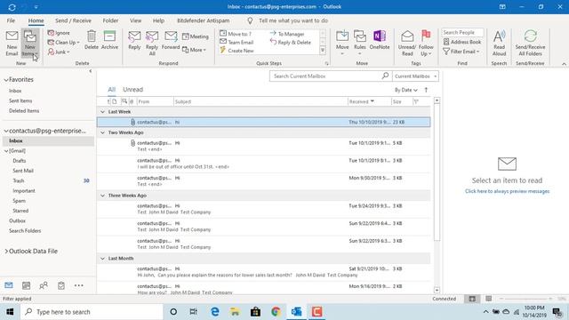
Task: Open Microsoft Edge from taskbar
Action: [215, 312]
